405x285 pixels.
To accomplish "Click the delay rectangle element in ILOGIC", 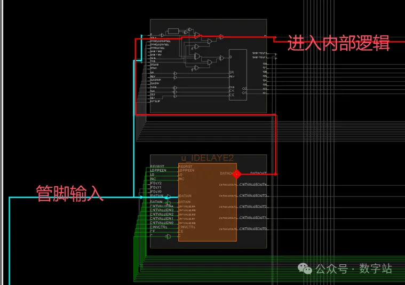I will 173,31.
